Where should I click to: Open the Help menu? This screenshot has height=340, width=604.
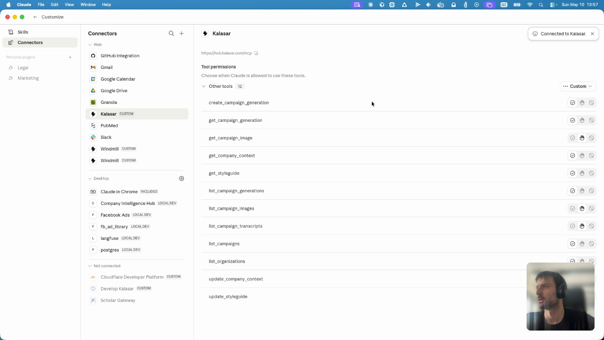[x=107, y=5]
